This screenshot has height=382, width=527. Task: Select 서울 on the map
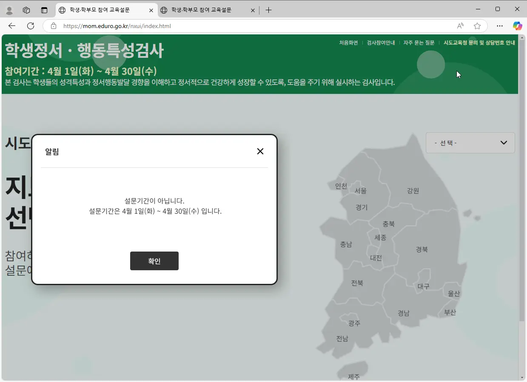pyautogui.click(x=361, y=190)
